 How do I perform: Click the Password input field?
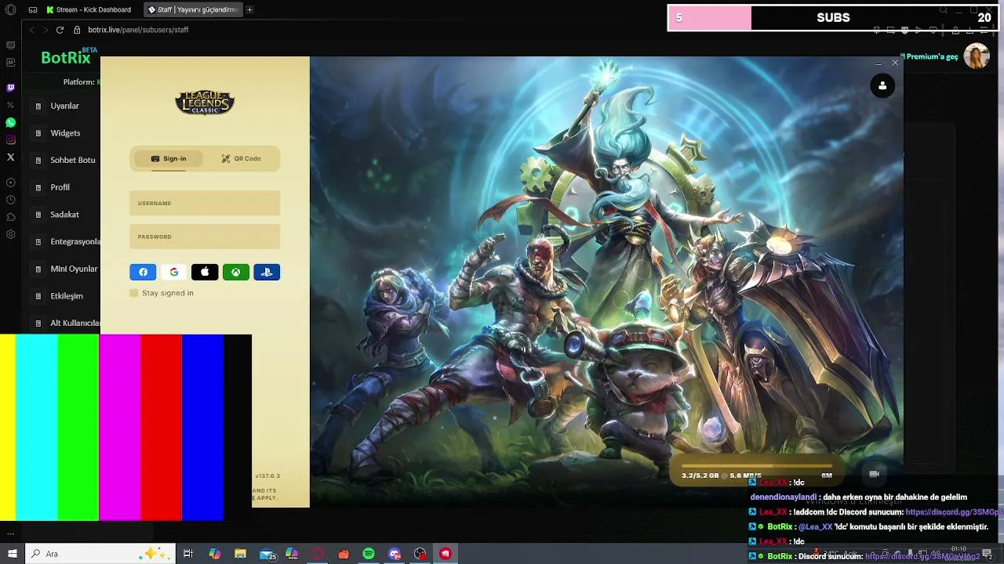click(x=205, y=237)
